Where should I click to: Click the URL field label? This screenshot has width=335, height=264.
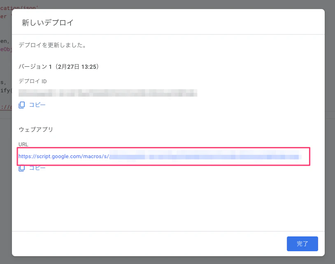click(23, 144)
